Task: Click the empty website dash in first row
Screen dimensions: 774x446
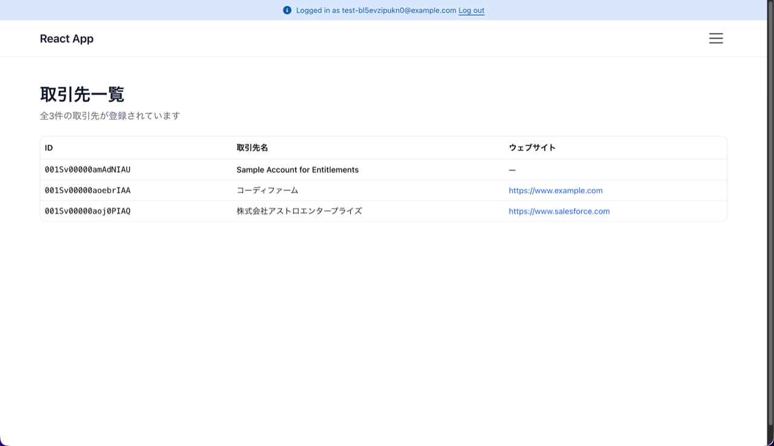Action: (x=512, y=170)
